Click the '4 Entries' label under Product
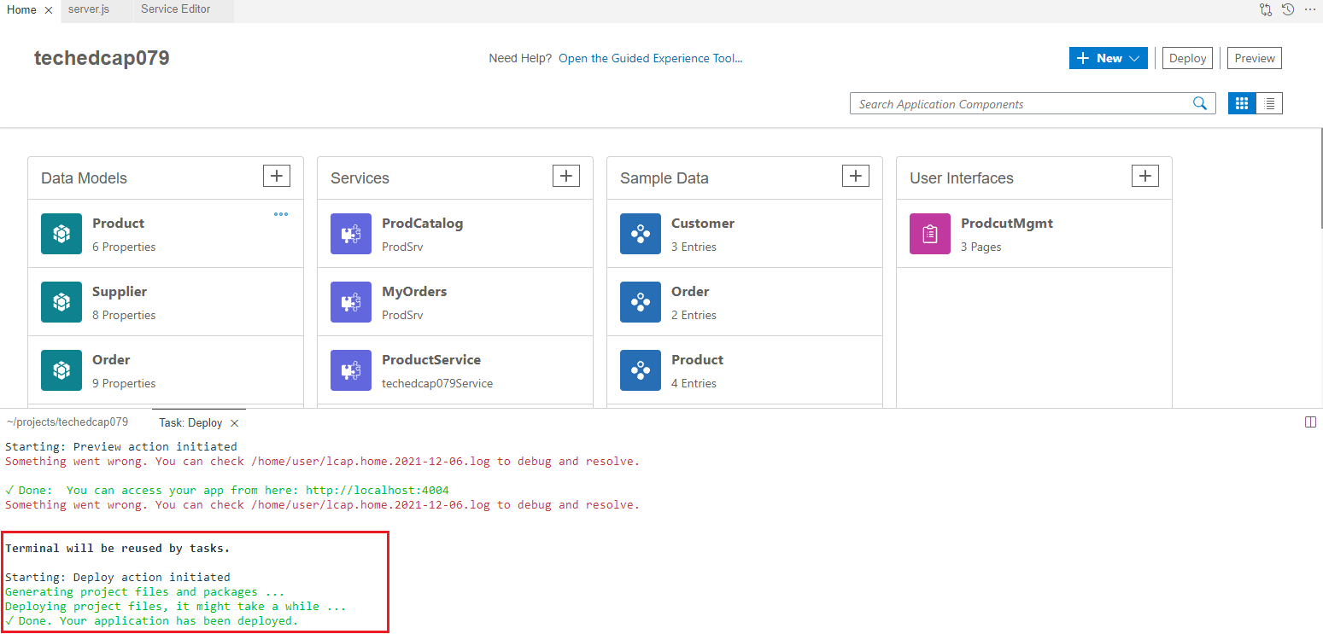 tap(694, 383)
